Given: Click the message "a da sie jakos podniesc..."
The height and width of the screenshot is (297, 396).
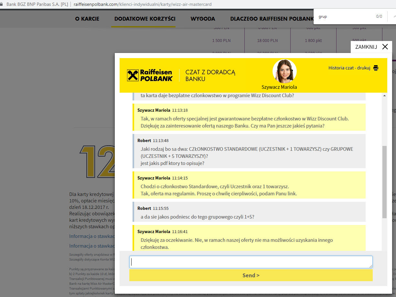Looking at the screenshot, I should 197,217.
